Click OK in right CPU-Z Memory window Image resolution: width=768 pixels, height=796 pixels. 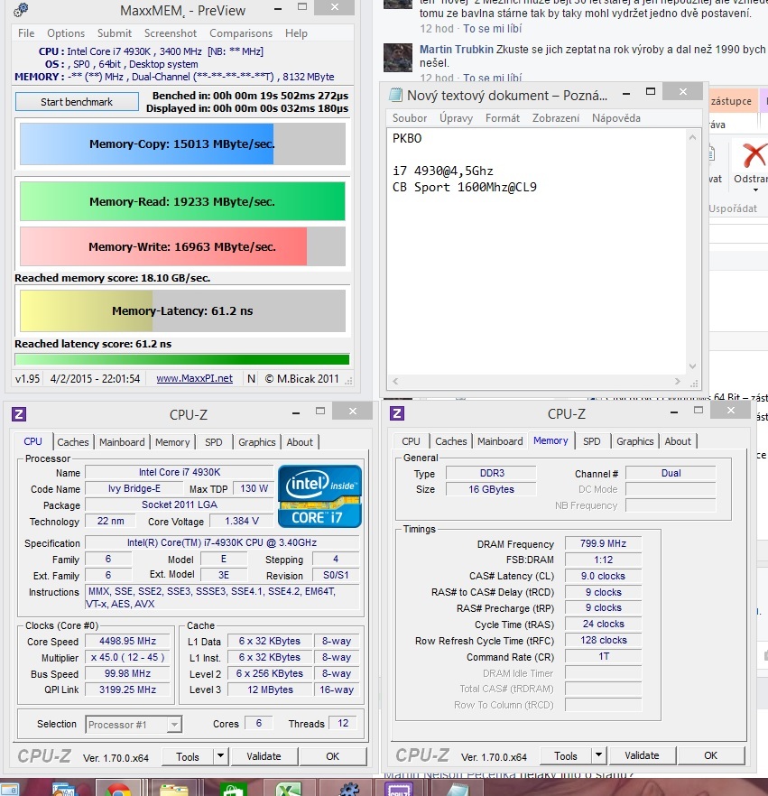point(710,754)
